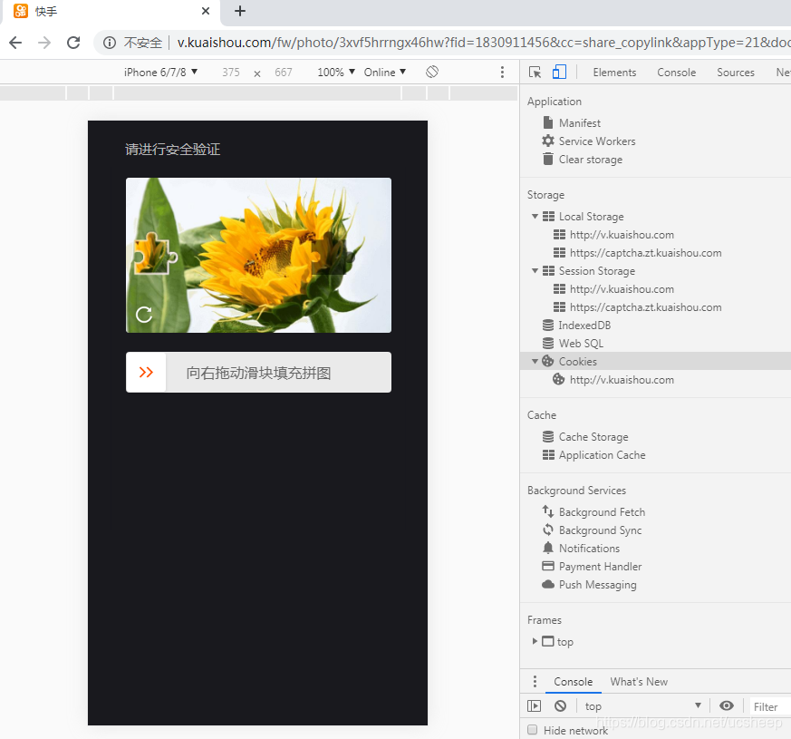Check the Hide network checkbox
Image resolution: width=791 pixels, height=739 pixels.
(x=532, y=729)
